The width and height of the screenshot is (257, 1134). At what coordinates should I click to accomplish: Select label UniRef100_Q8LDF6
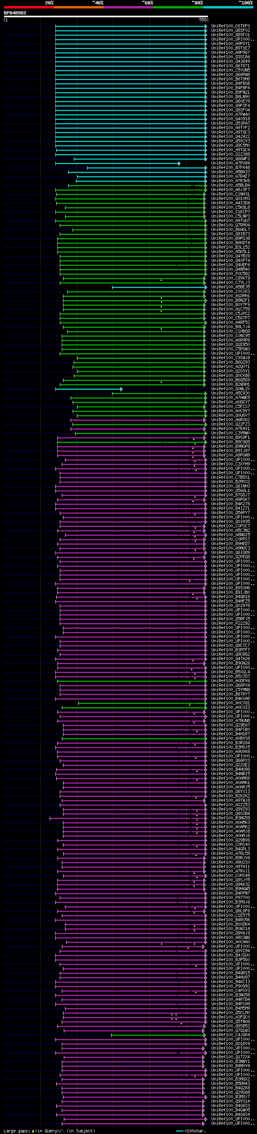(x=230, y=911)
